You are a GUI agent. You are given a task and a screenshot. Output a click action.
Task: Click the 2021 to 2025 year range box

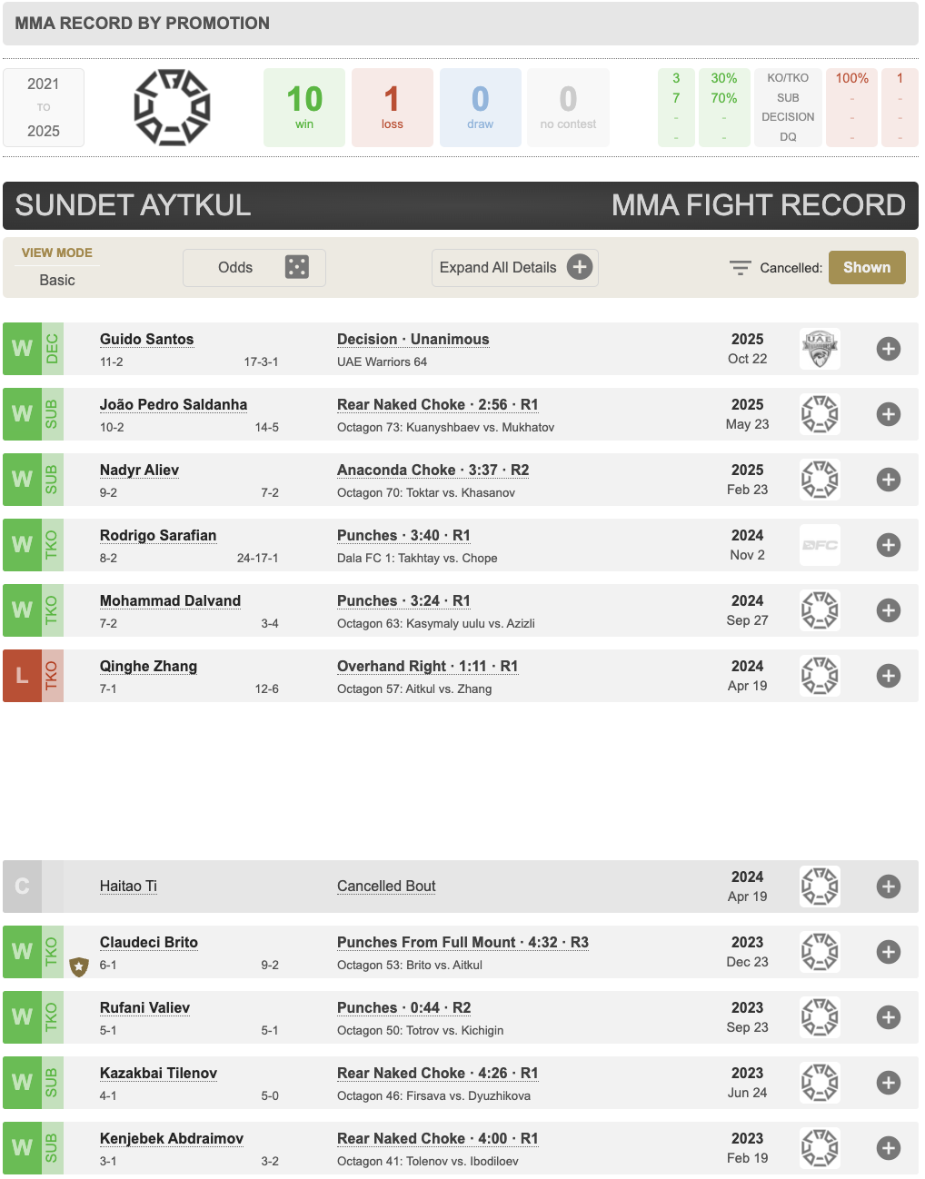(44, 107)
